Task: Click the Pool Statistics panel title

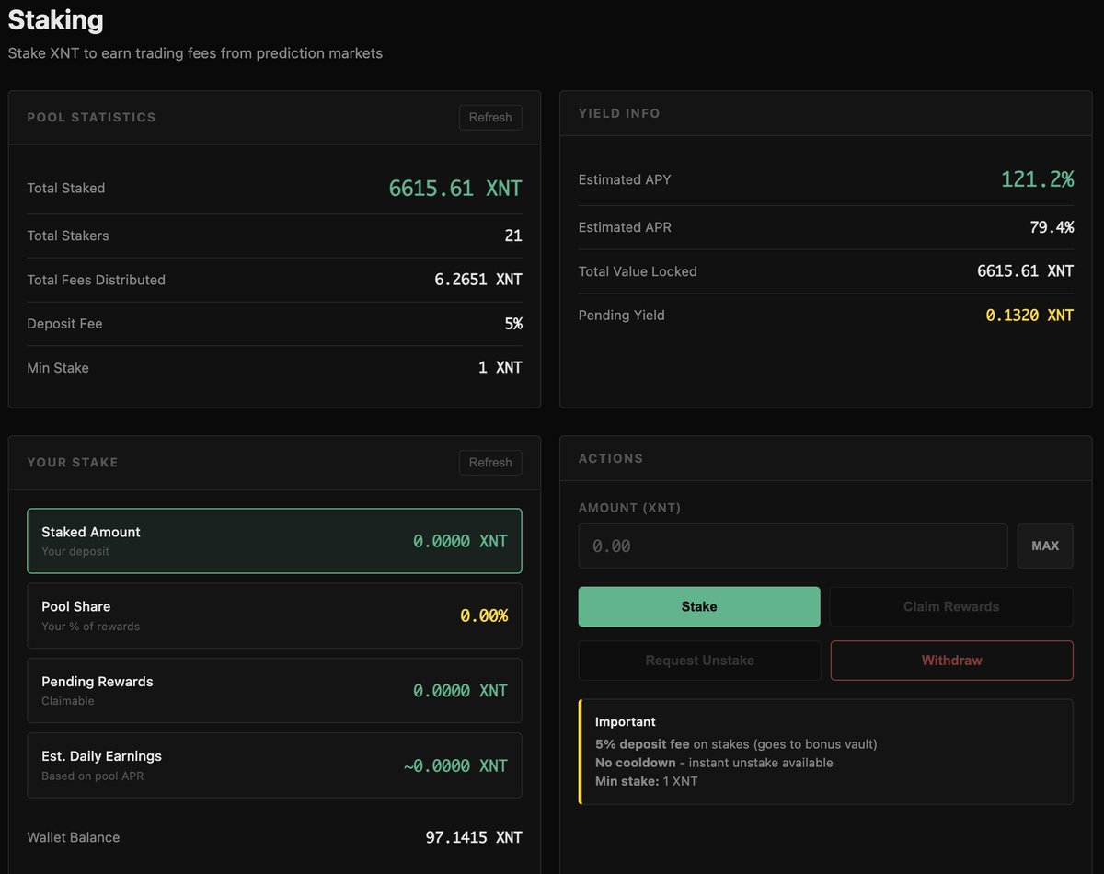Action: click(x=91, y=117)
